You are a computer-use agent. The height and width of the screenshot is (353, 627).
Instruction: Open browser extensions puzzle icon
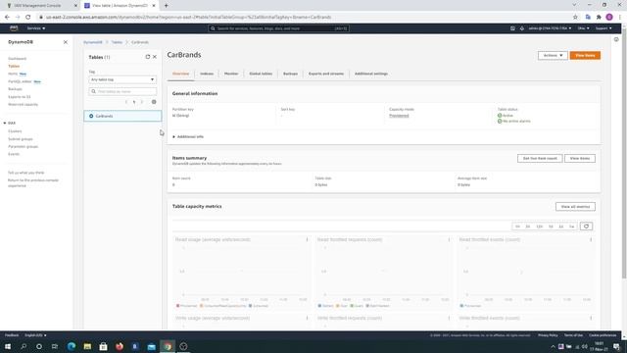coord(599,18)
